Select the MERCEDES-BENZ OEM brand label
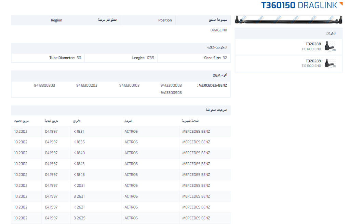 212,85
